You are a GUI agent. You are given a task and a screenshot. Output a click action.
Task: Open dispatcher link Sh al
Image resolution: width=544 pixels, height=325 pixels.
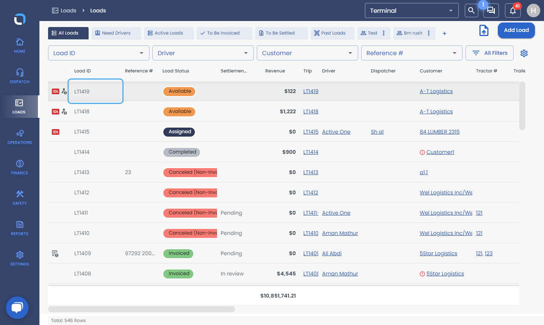pos(377,132)
